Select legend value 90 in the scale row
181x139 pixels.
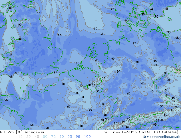coord(61,137)
